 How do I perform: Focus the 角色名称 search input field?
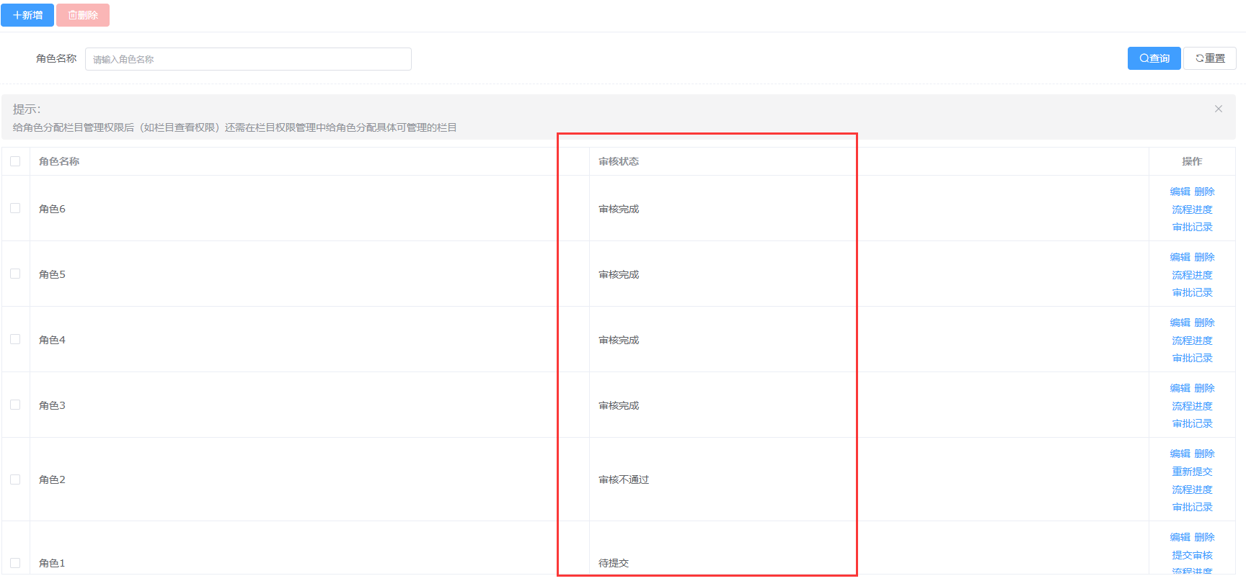248,59
